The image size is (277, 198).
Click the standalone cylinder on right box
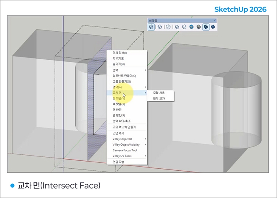(237, 110)
